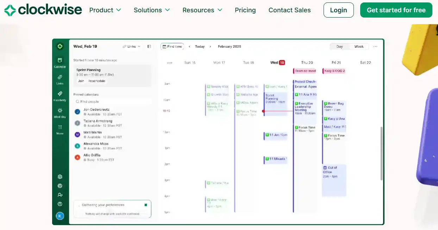Open the Project Check-in event on Thursday

pos(305,81)
